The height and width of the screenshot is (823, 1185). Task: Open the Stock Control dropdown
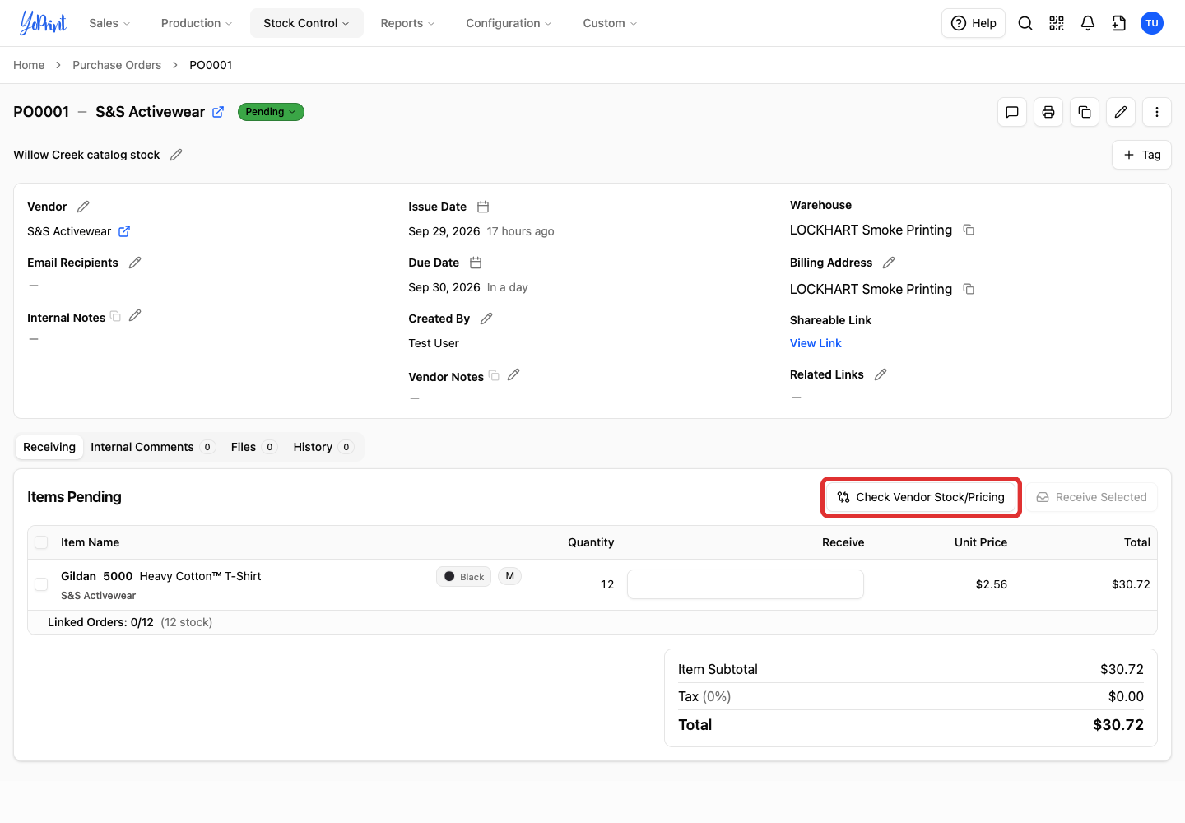[306, 23]
